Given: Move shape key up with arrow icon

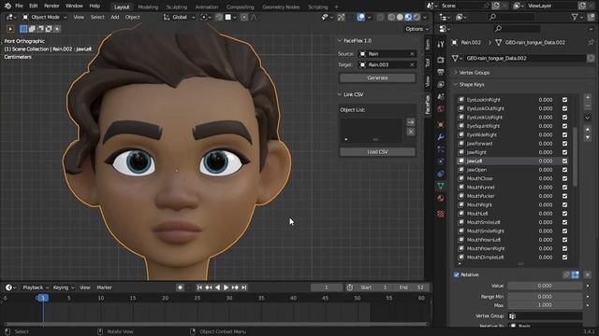Looking at the screenshot, I should 588,130.
